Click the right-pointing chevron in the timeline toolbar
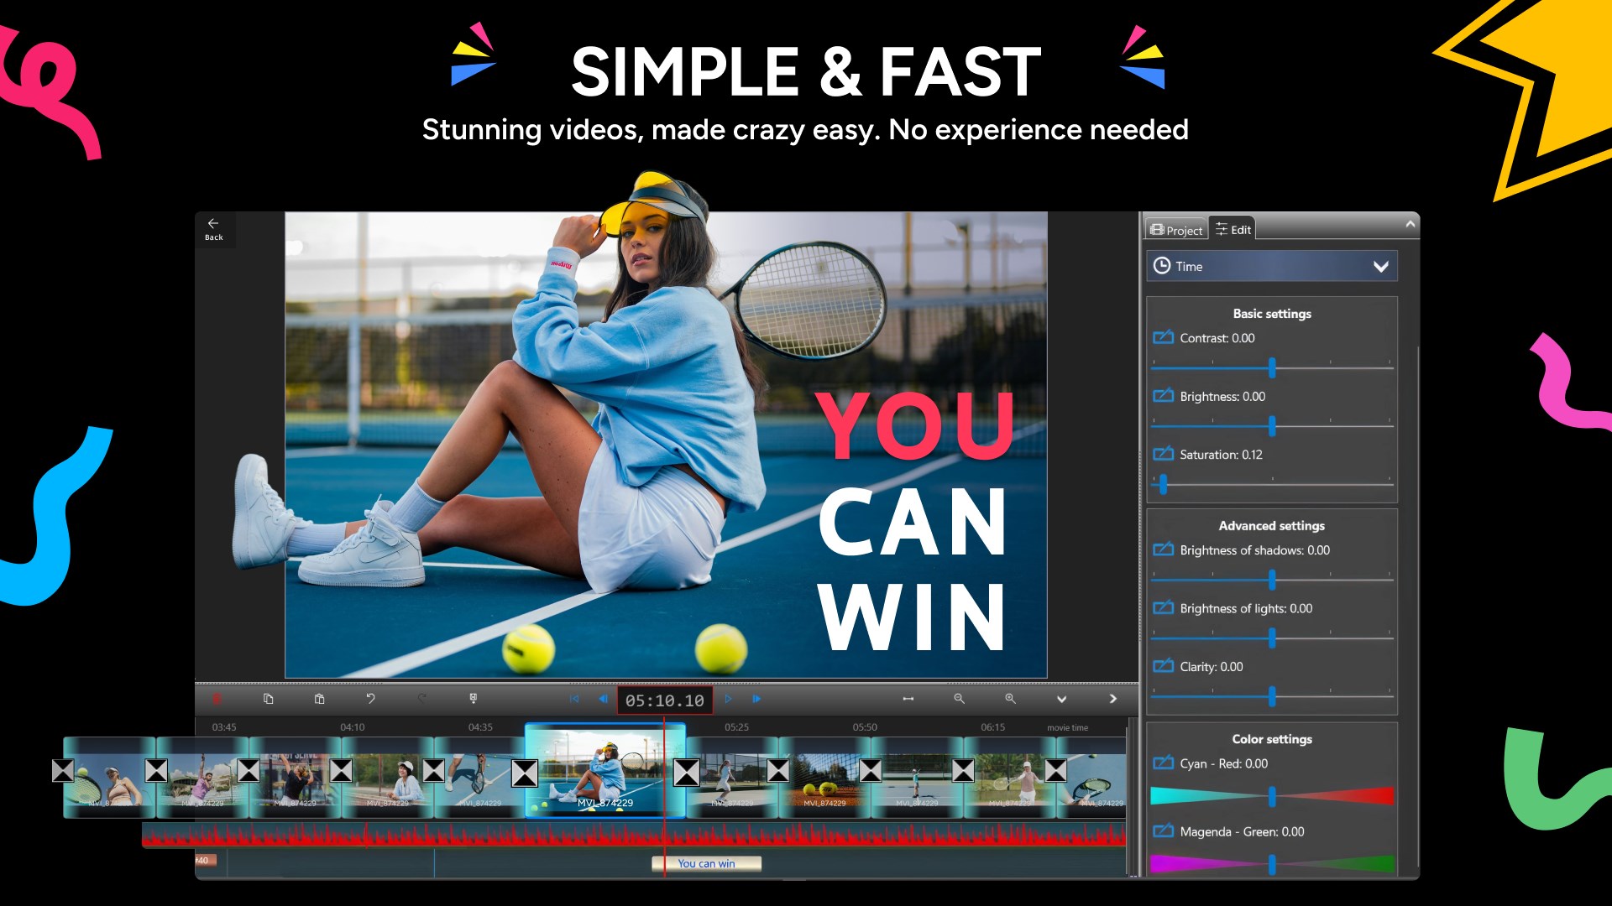The height and width of the screenshot is (906, 1612). (1113, 699)
